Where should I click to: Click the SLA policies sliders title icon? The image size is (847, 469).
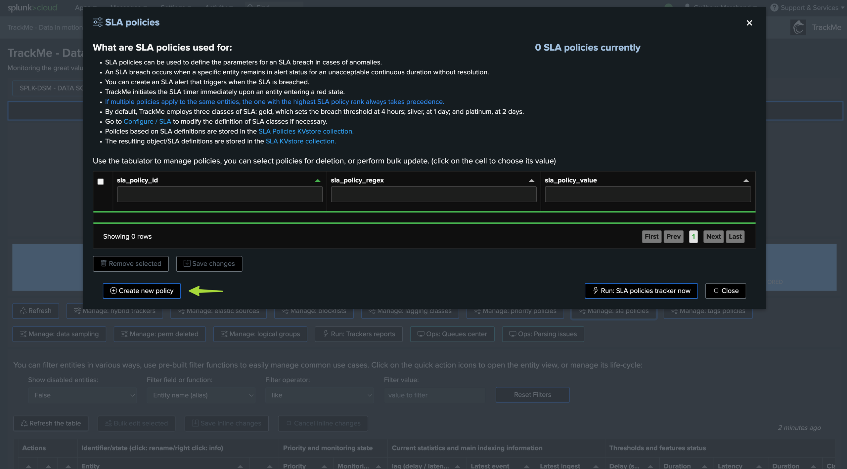[98, 22]
